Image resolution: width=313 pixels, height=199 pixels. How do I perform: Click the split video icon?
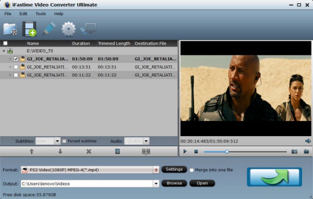pos(146,151)
